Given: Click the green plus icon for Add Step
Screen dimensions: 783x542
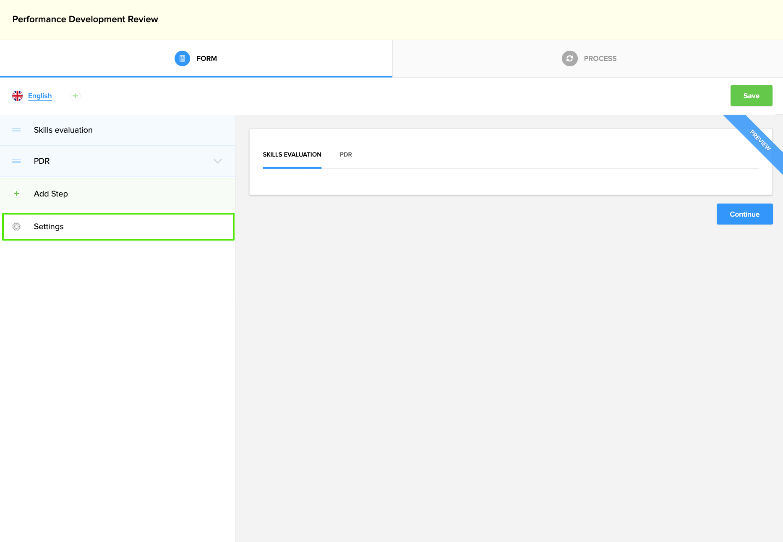Looking at the screenshot, I should coord(16,194).
